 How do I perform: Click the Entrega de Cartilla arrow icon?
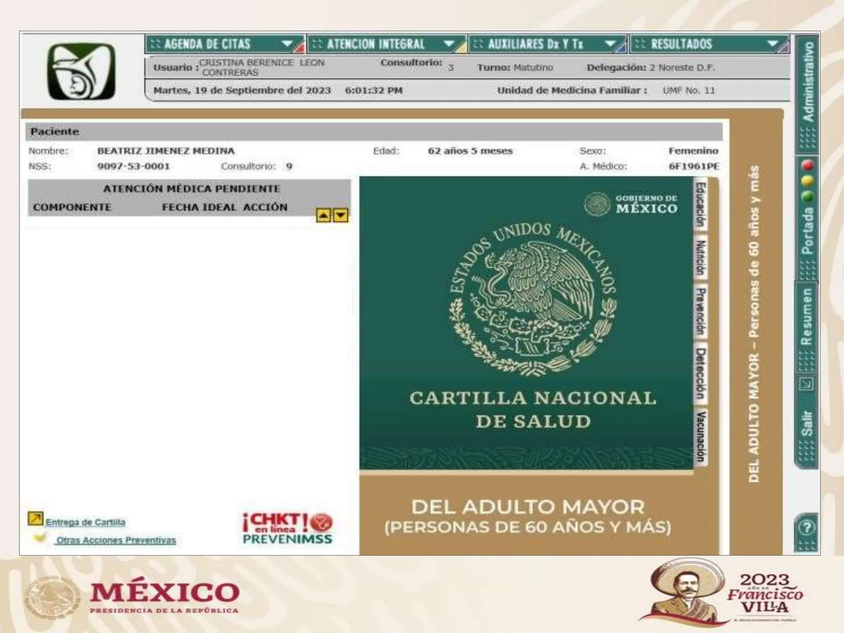35,518
